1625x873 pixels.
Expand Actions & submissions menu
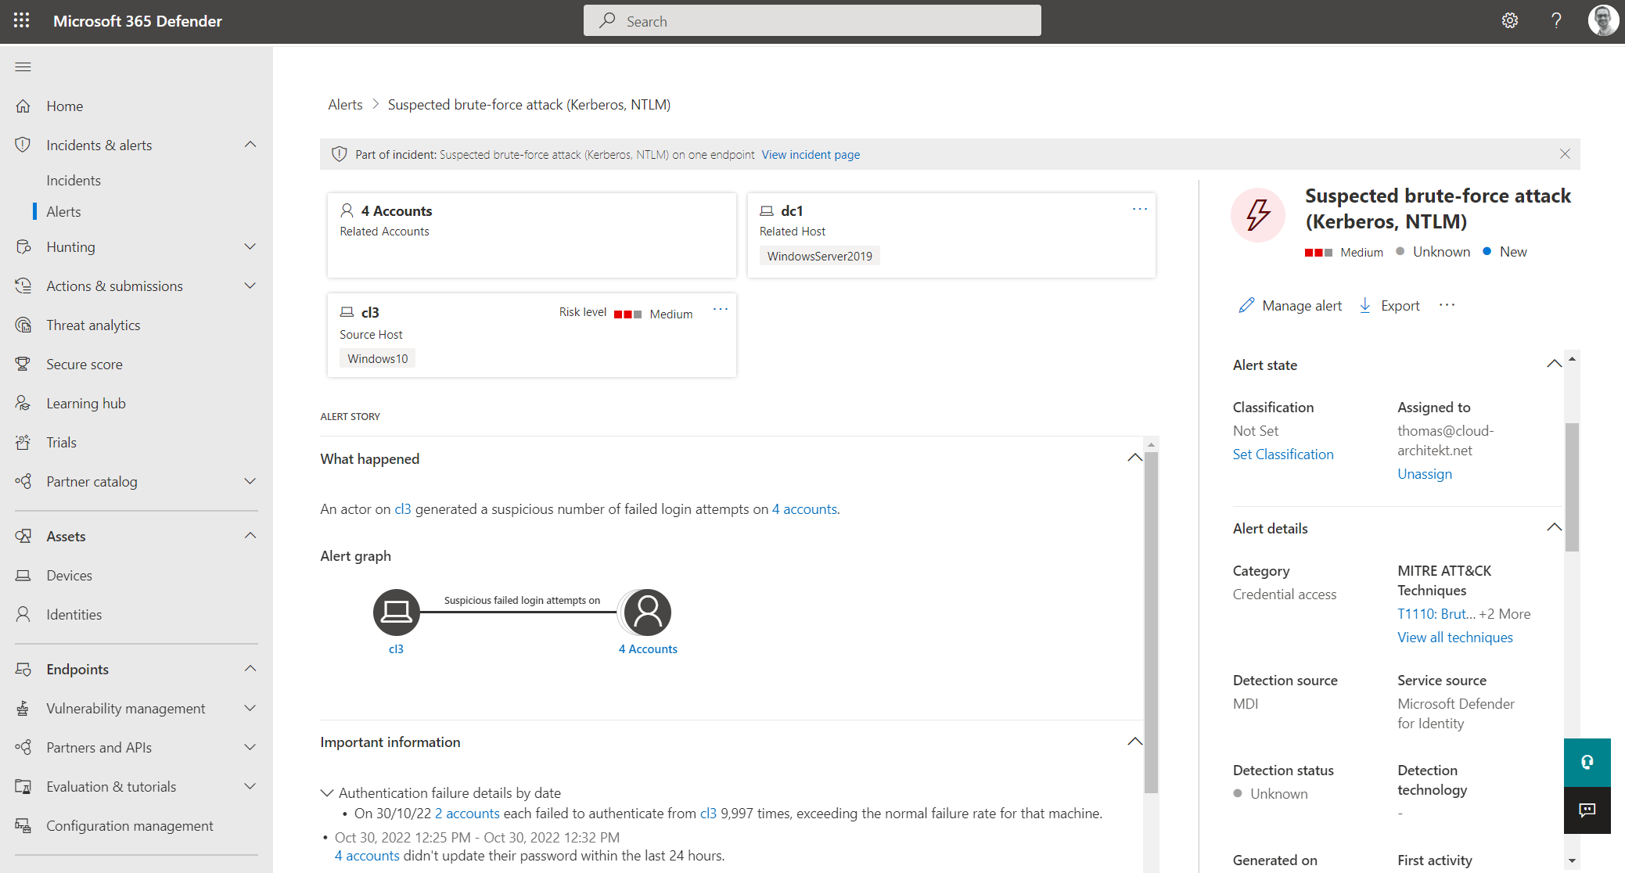click(250, 286)
